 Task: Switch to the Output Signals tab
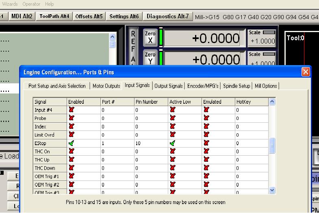[169, 86]
